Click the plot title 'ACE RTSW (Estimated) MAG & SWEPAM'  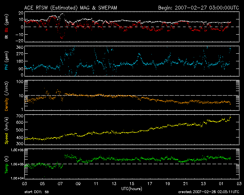point(71,8)
